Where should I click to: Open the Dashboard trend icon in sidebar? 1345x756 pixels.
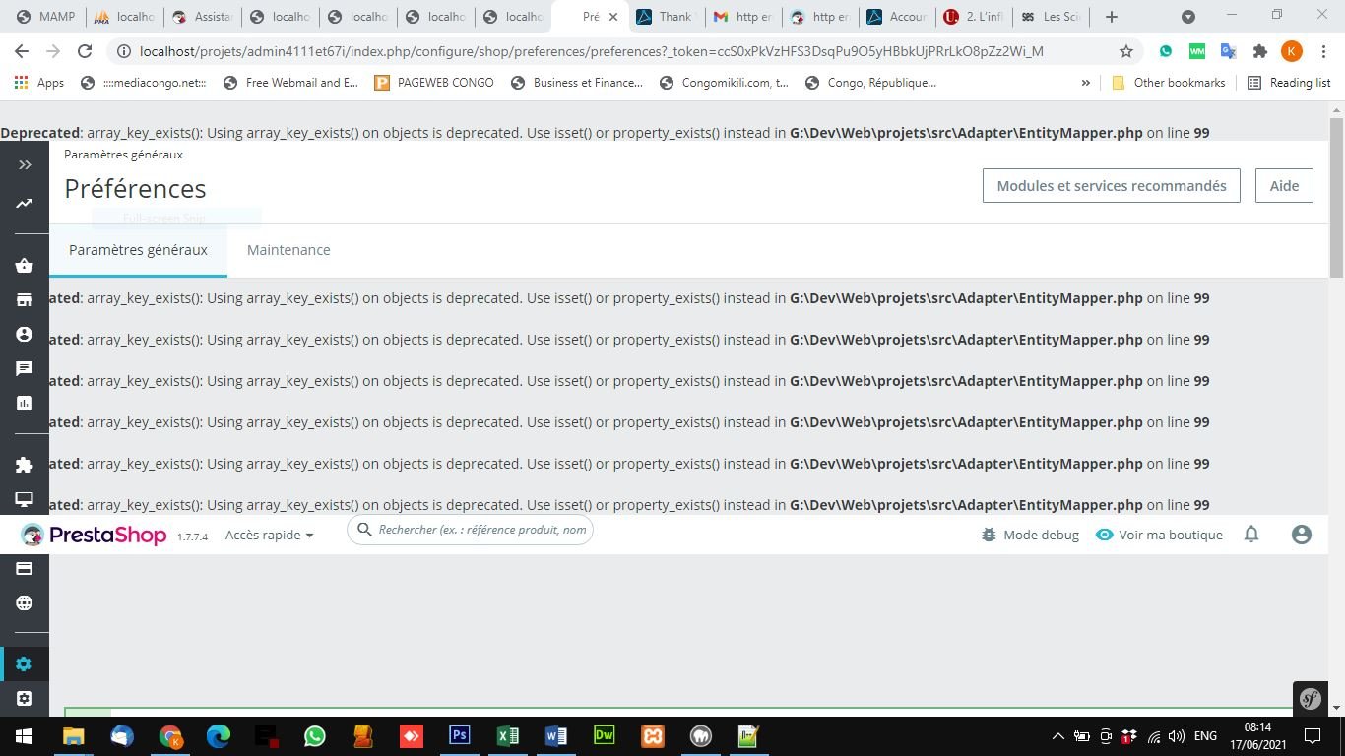24,203
